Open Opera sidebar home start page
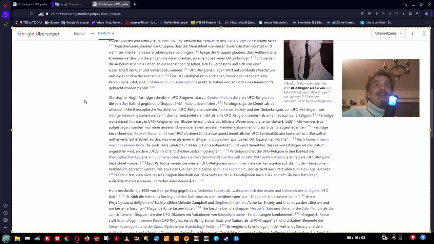Image resolution: width=434 pixels, height=244 pixels. click(5, 15)
